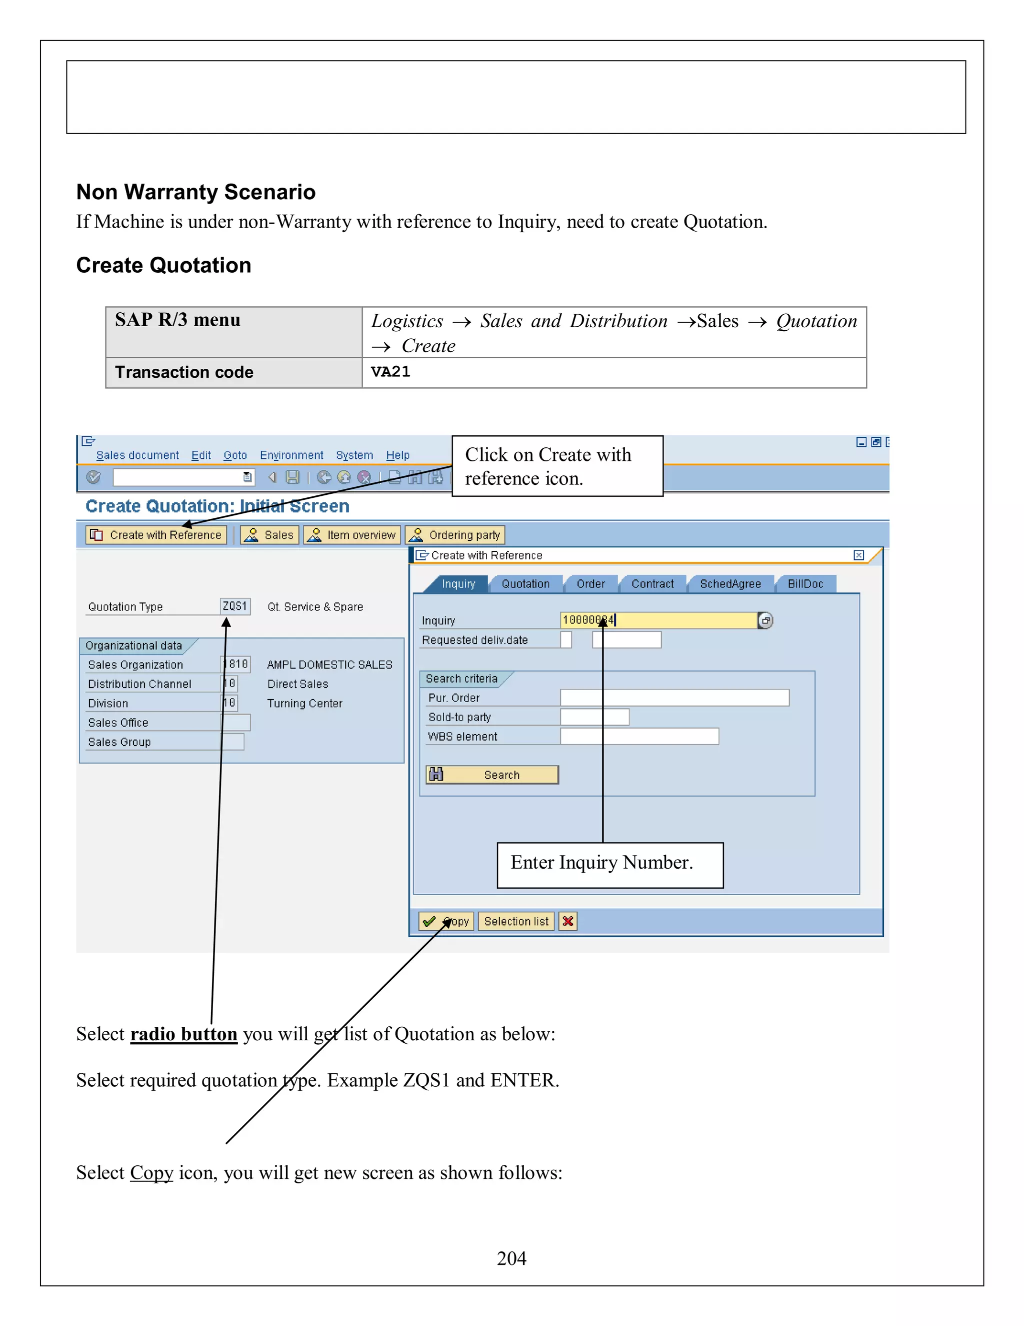This screenshot has width=1024, height=1326.
Task: Click the red Cancel icon in toolbar
Action: coord(364,477)
